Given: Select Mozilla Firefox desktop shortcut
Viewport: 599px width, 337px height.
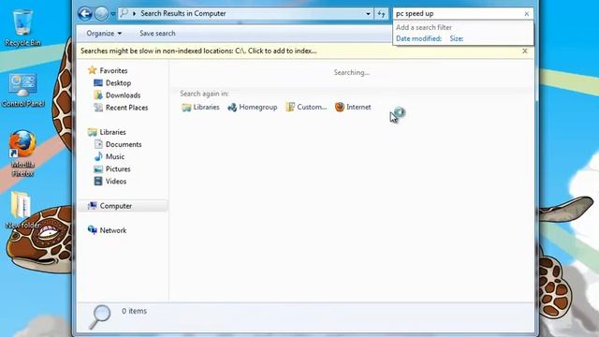Looking at the screenshot, I should click(22, 154).
